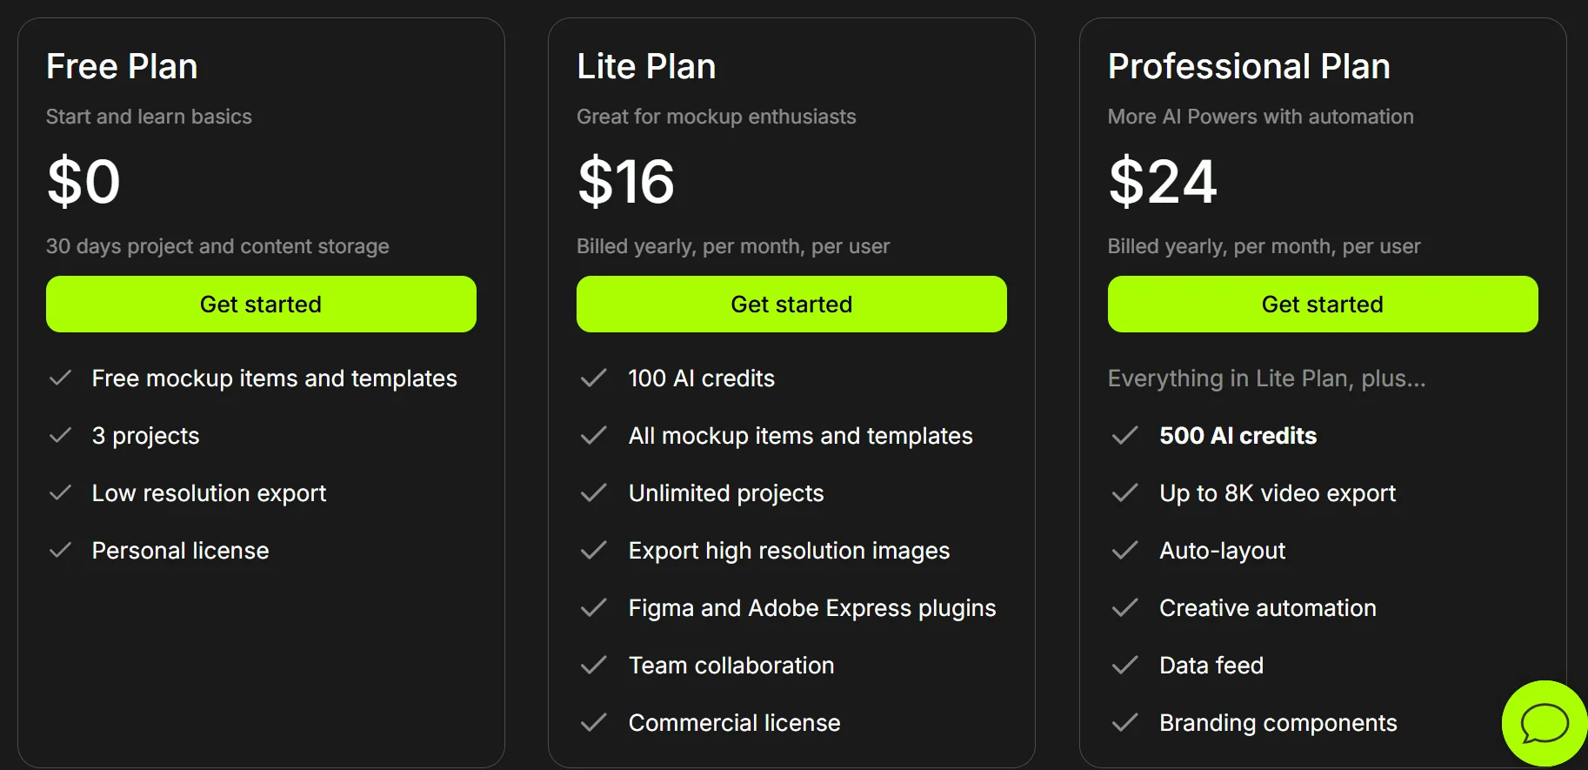The height and width of the screenshot is (770, 1588).
Task: Select the Figma and Adobe Express plugins text
Action: [811, 607]
